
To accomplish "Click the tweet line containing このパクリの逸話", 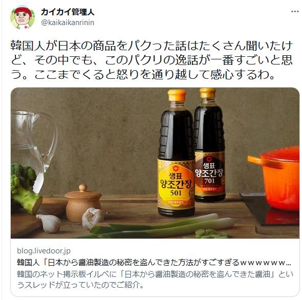I will 152,60.
